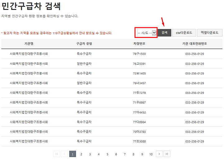Click the 민간구급차 검색 page title

(31, 6)
